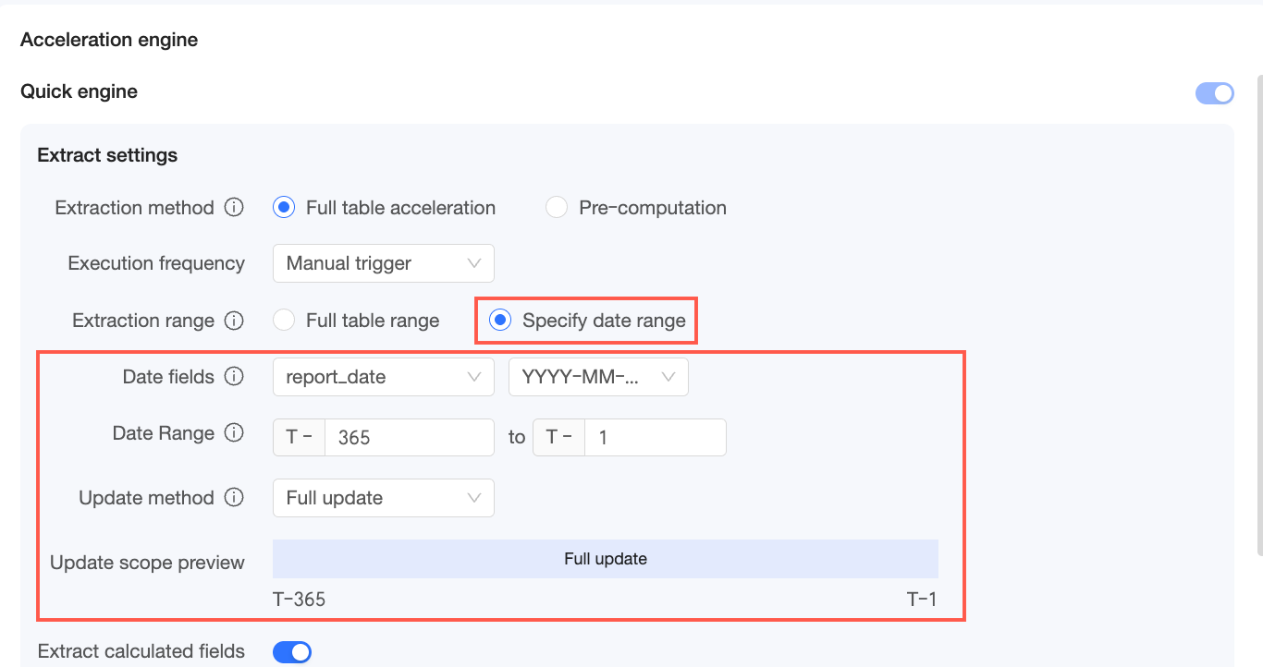
Task: Toggle Extract calculated fields switch
Action: pyautogui.click(x=292, y=652)
